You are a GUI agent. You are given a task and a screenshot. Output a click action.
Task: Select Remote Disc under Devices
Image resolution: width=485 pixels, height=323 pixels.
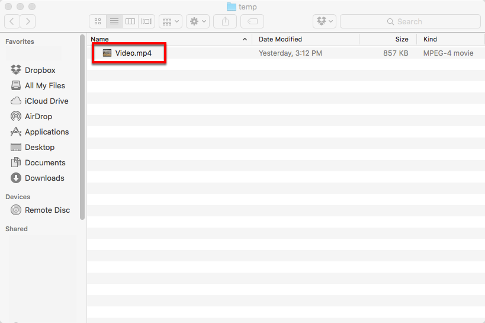40,210
